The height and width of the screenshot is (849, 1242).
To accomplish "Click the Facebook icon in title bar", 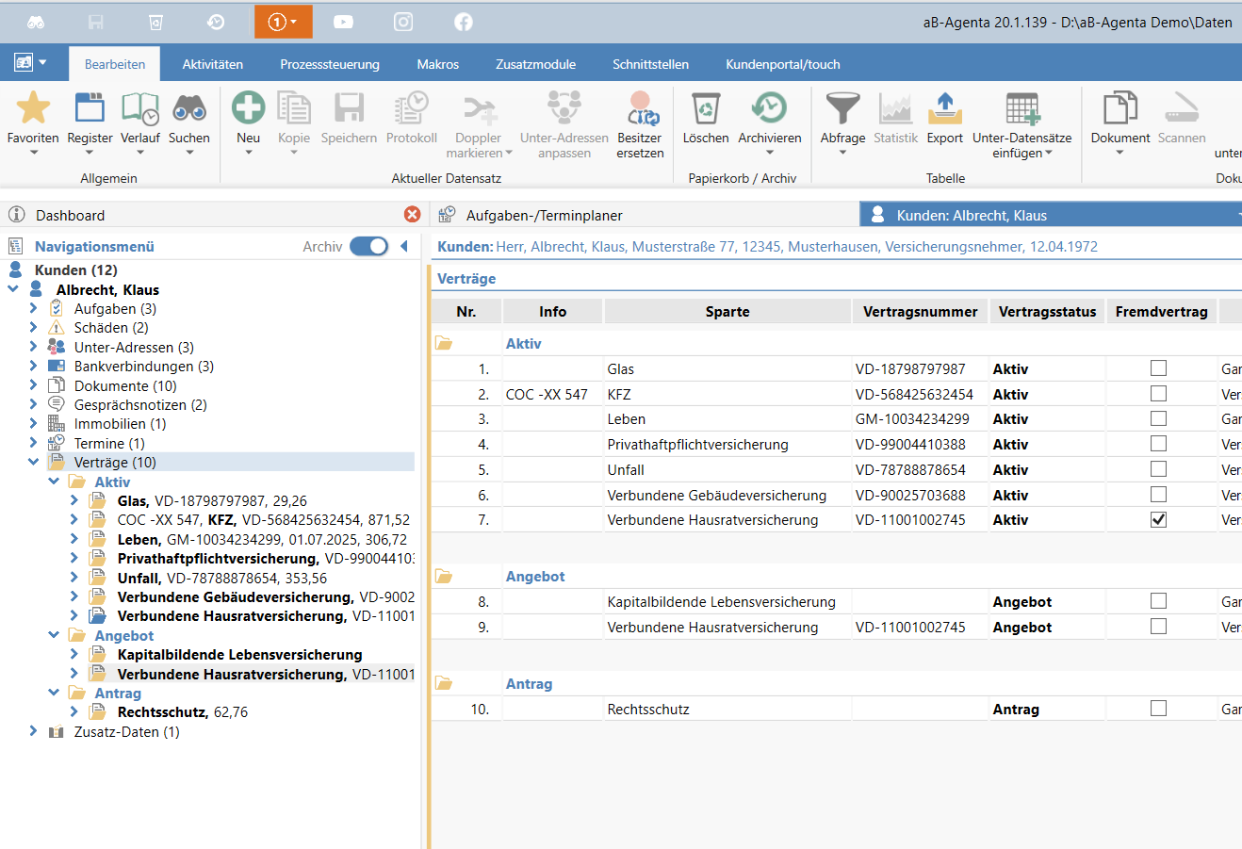I will pos(464,22).
